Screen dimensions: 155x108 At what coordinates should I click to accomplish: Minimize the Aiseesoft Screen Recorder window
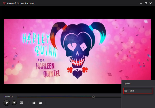point(141,3)
